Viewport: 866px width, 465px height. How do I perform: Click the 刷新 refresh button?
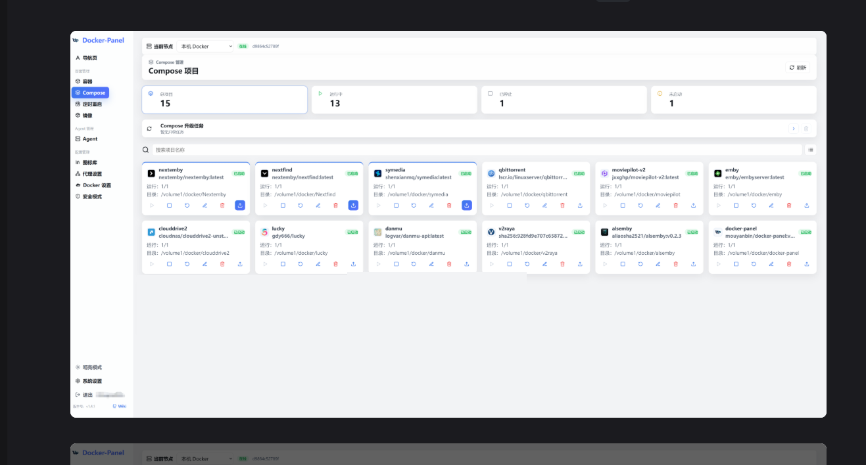(x=798, y=68)
